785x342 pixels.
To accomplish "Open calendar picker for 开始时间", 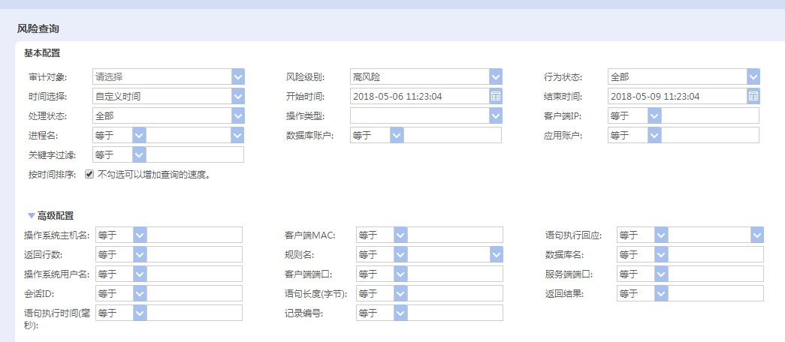I will 496,96.
